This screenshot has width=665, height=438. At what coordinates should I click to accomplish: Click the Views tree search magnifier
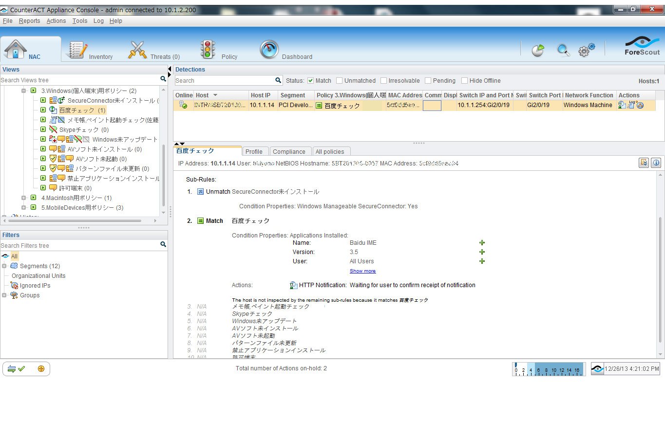coord(163,79)
